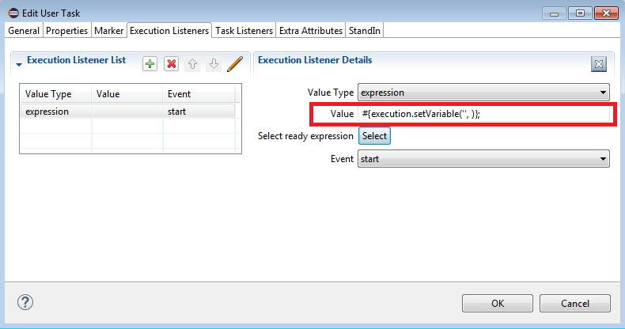Screen dimensions: 625x329
Task: Open the Extra Attributes tab
Action: point(311,31)
